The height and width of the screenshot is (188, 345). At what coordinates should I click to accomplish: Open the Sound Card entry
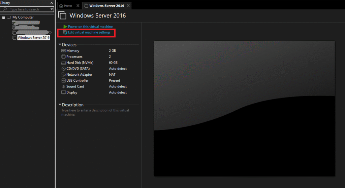75,86
